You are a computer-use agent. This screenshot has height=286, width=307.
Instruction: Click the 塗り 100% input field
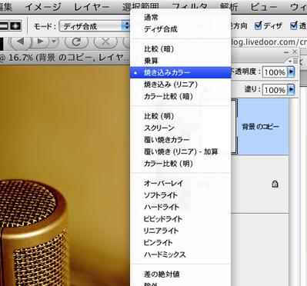pos(275,90)
